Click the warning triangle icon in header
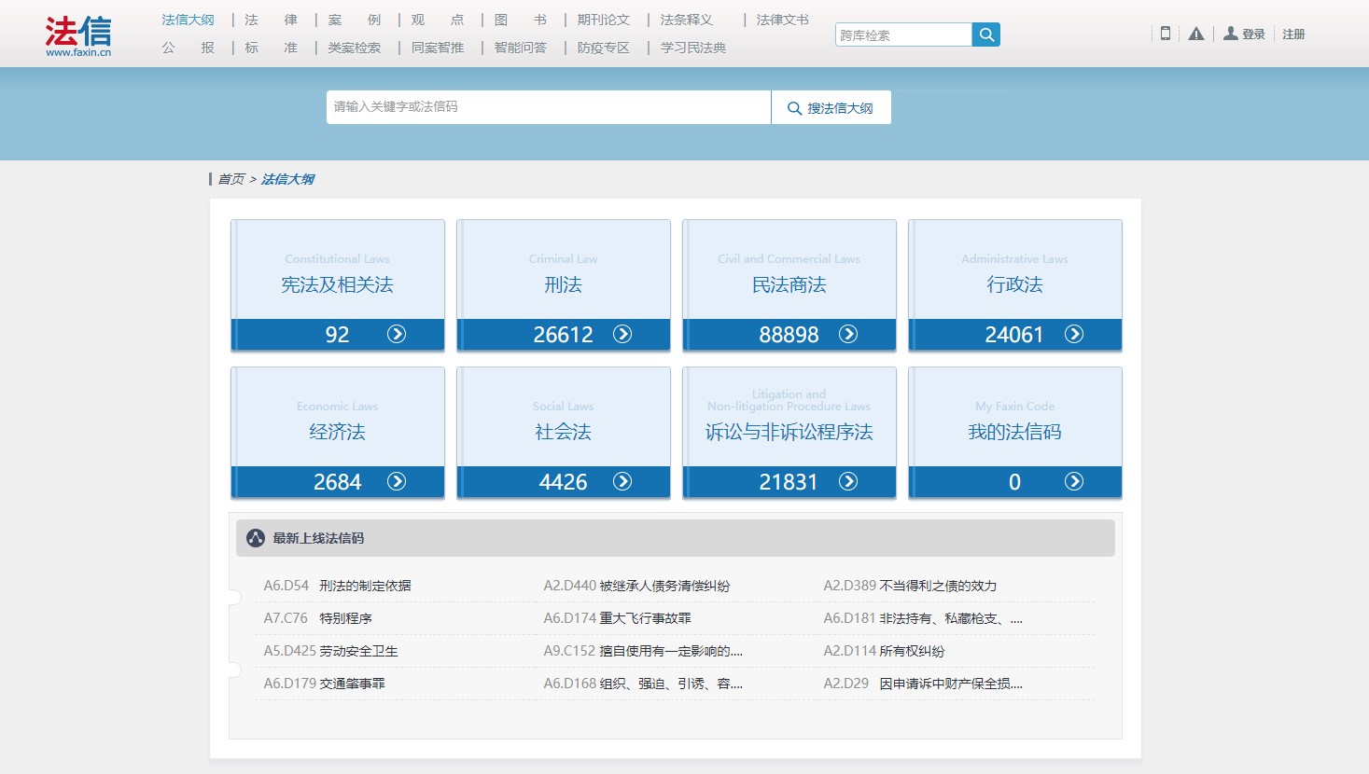 [x=1196, y=34]
